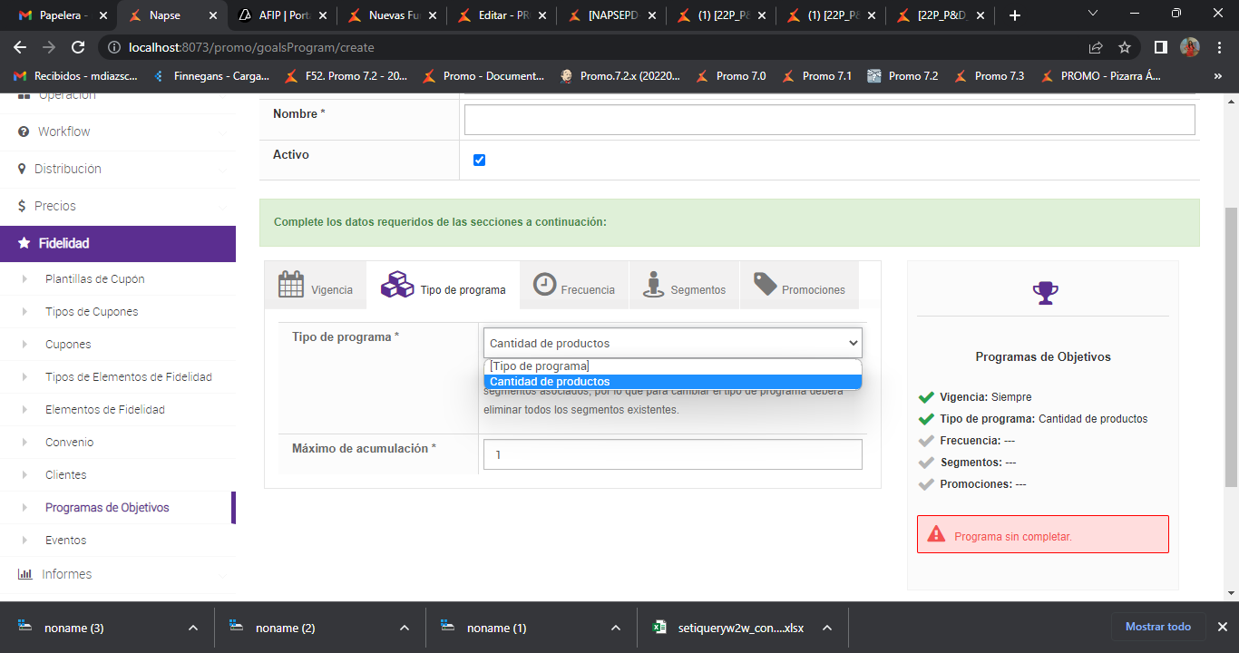
Task: Click the Promociones tag icon
Action: pos(765,284)
